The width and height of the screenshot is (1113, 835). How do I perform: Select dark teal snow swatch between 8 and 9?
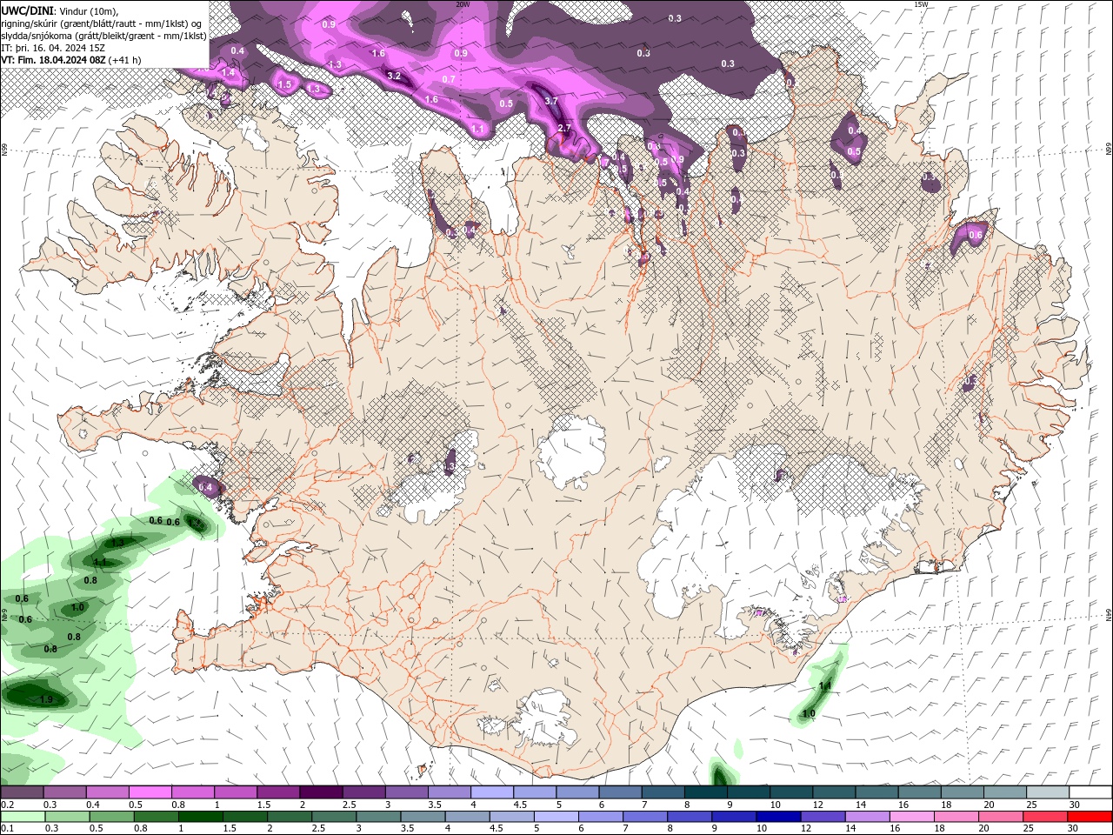point(706,792)
